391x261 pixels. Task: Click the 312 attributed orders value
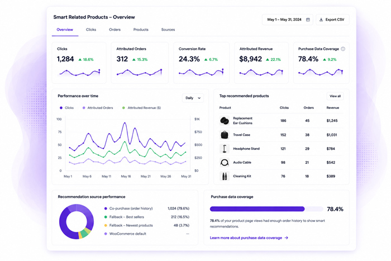click(122, 59)
